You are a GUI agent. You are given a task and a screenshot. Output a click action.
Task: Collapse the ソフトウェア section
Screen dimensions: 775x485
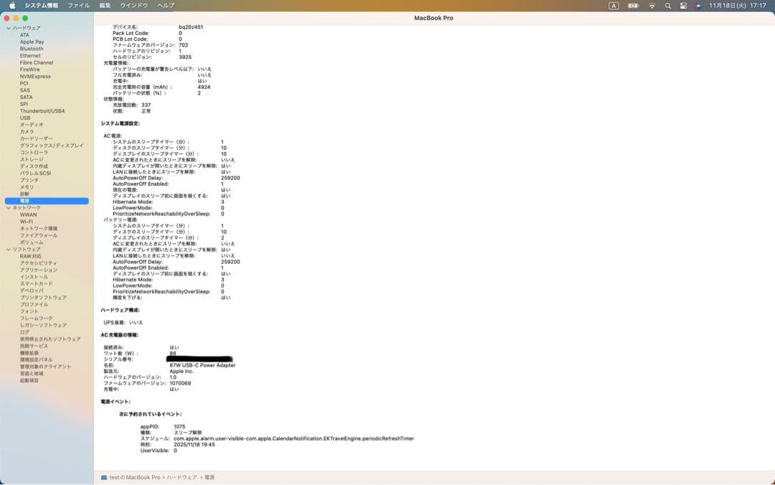point(9,250)
